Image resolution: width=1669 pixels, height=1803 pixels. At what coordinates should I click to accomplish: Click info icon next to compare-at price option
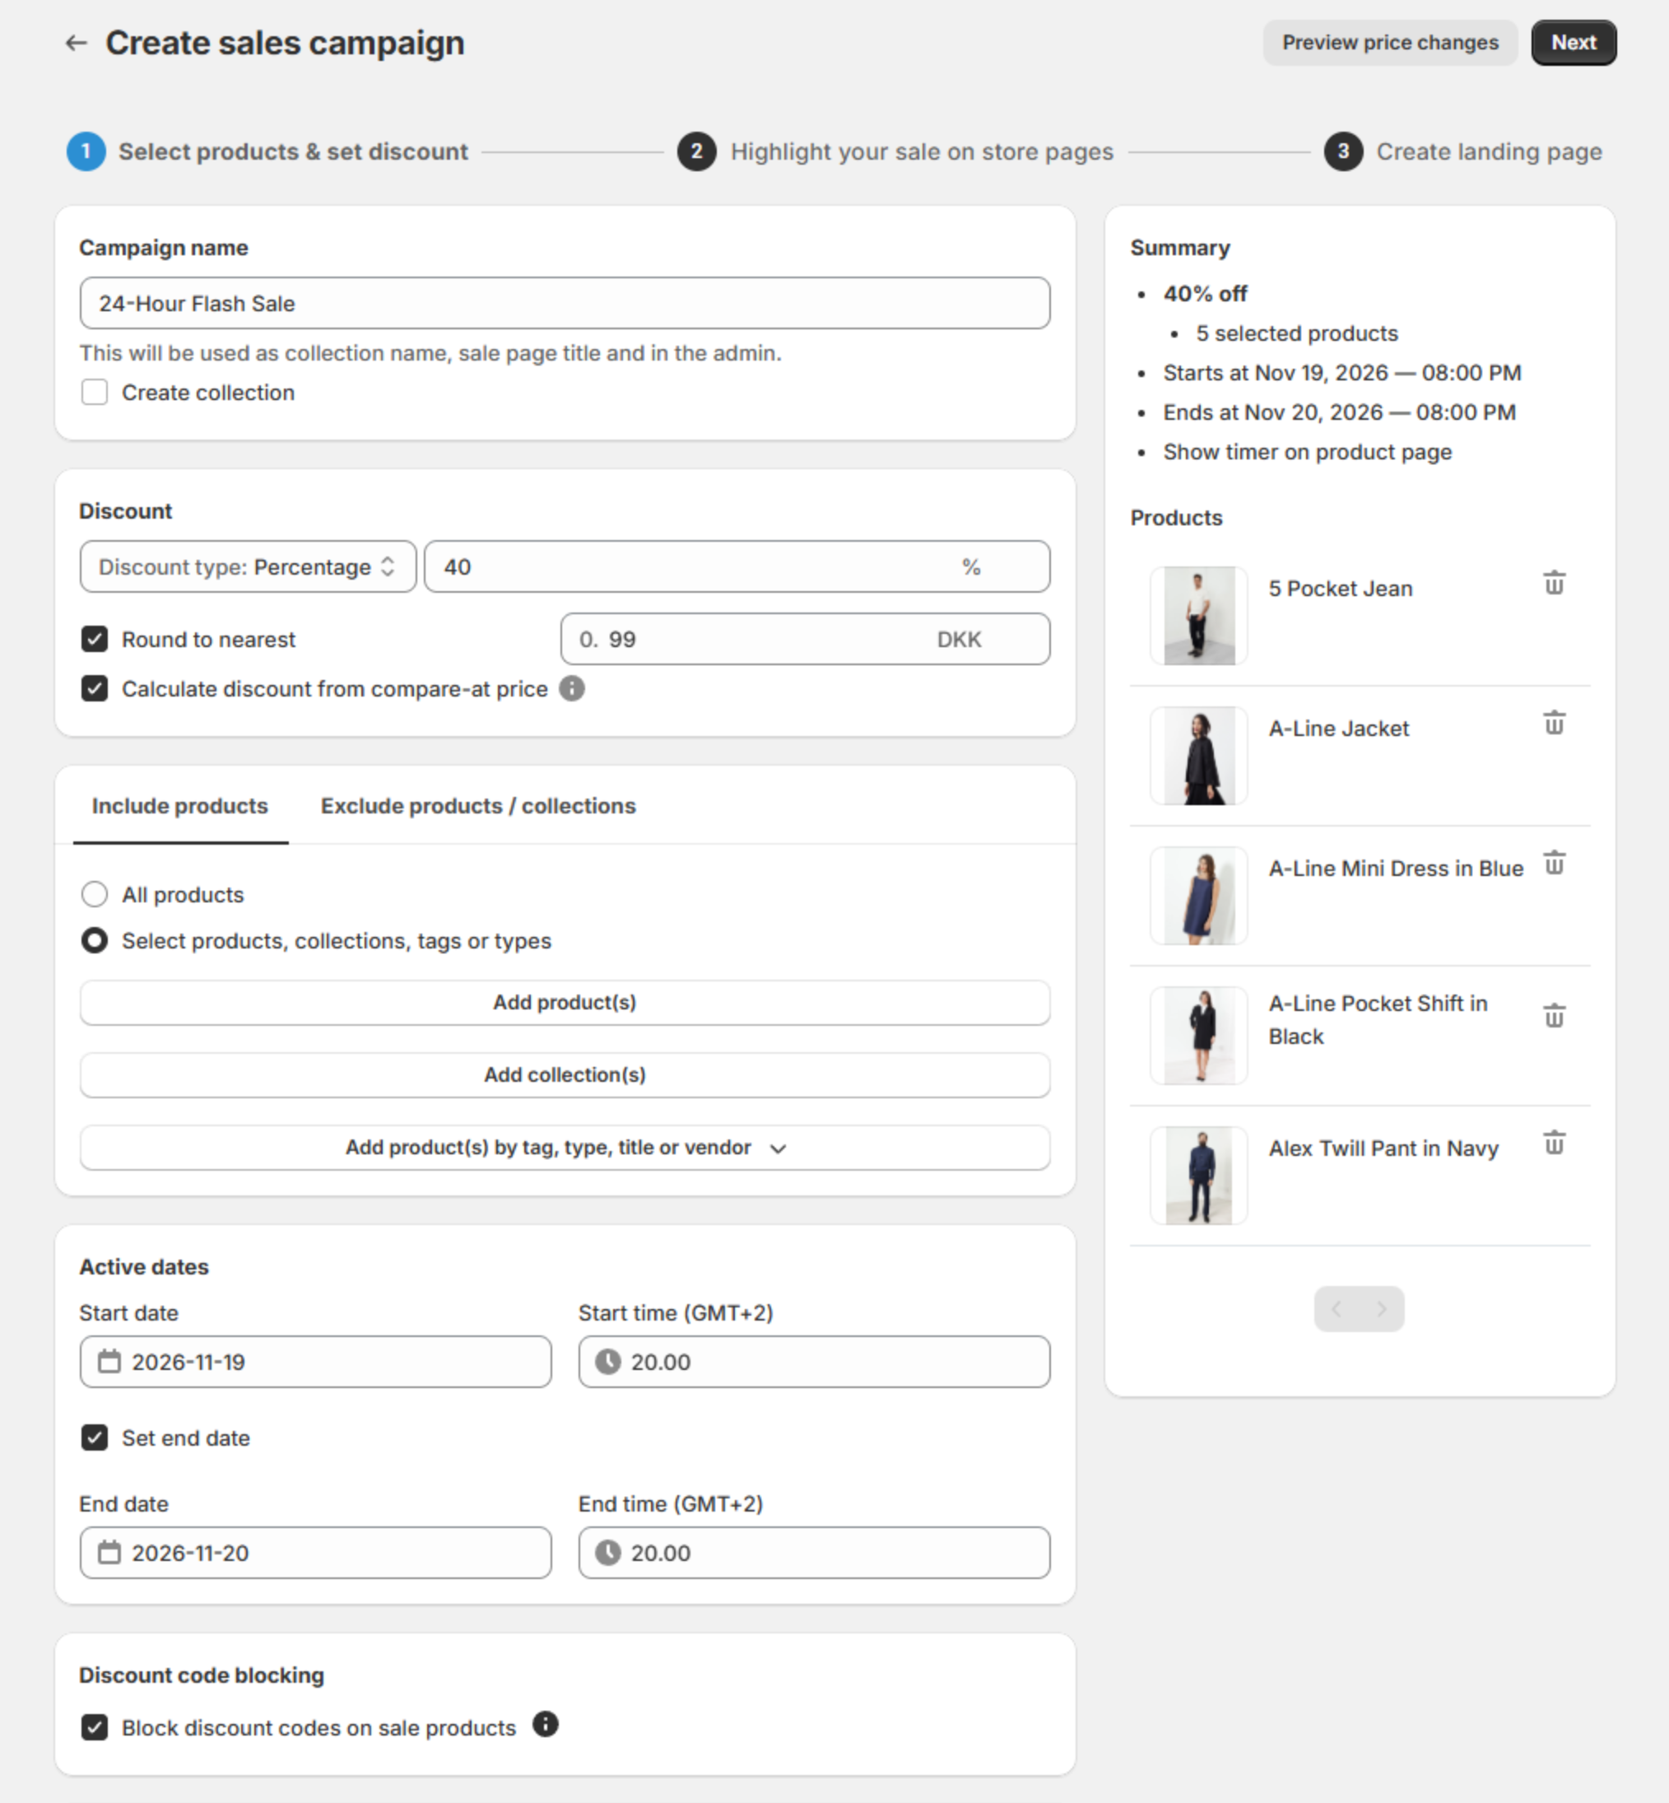pos(572,689)
